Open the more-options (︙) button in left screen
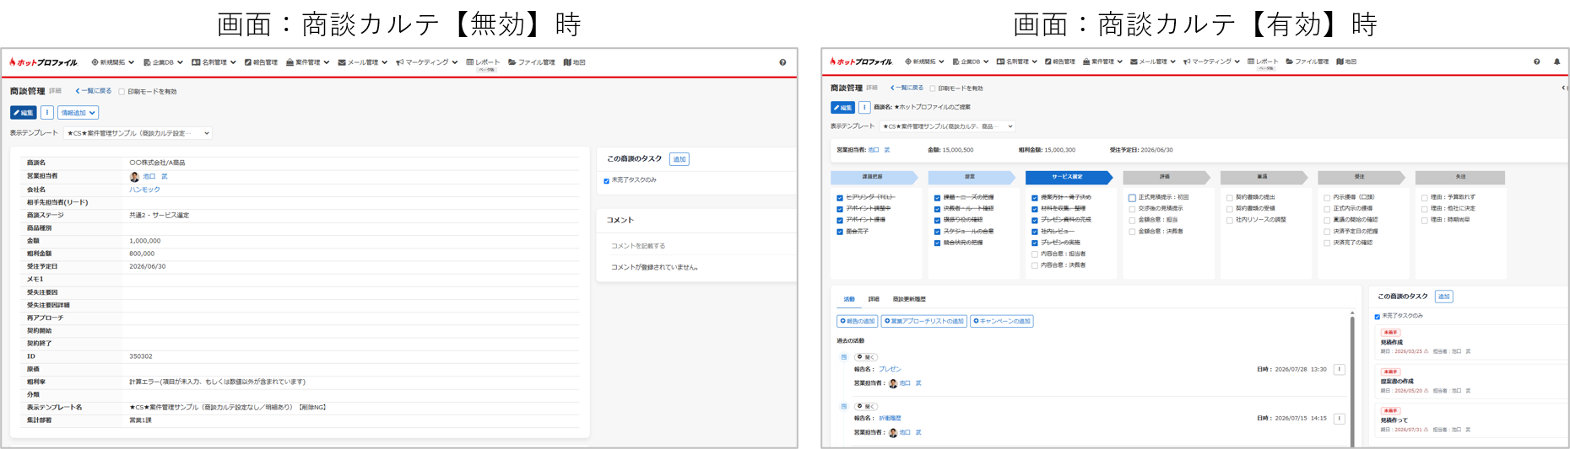 [x=47, y=113]
